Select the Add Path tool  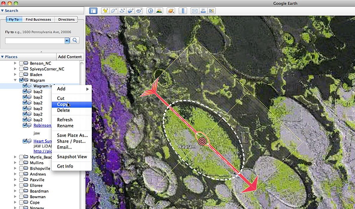point(122,10)
